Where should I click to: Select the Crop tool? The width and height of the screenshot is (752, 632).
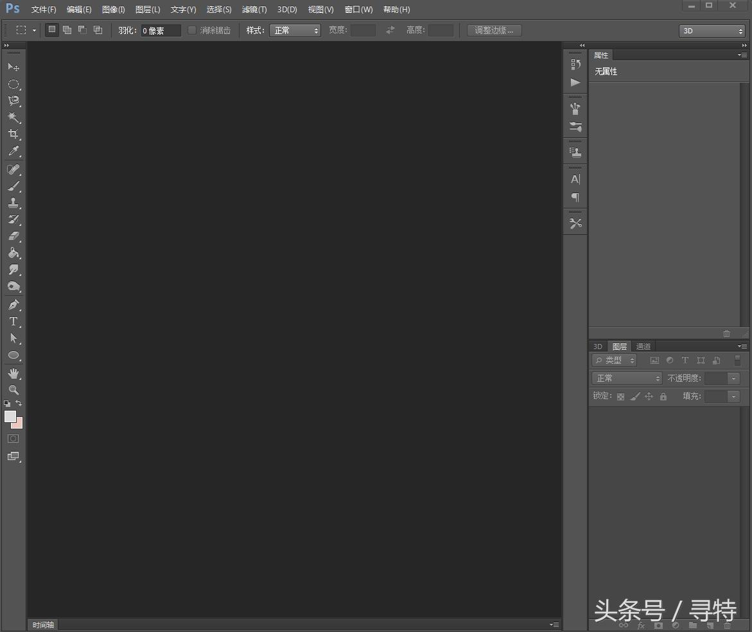pyautogui.click(x=14, y=134)
